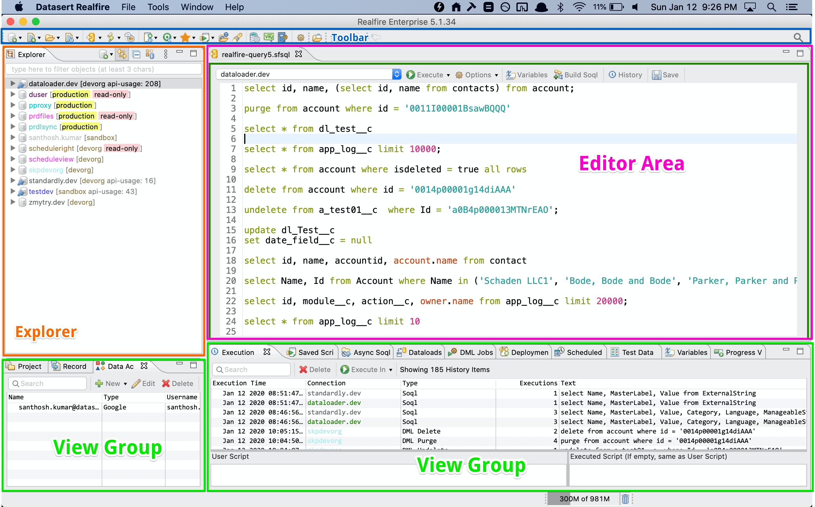Screen dimensions: 815x507
Task: Close the Data Ac view tab
Action: tap(144, 366)
